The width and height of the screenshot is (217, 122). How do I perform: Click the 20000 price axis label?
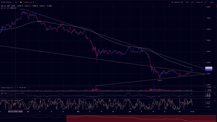pyautogui.click(x=209, y=74)
